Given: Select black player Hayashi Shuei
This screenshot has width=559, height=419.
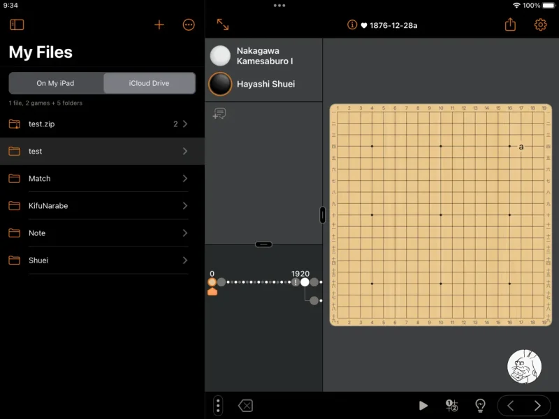Looking at the screenshot, I should click(266, 84).
